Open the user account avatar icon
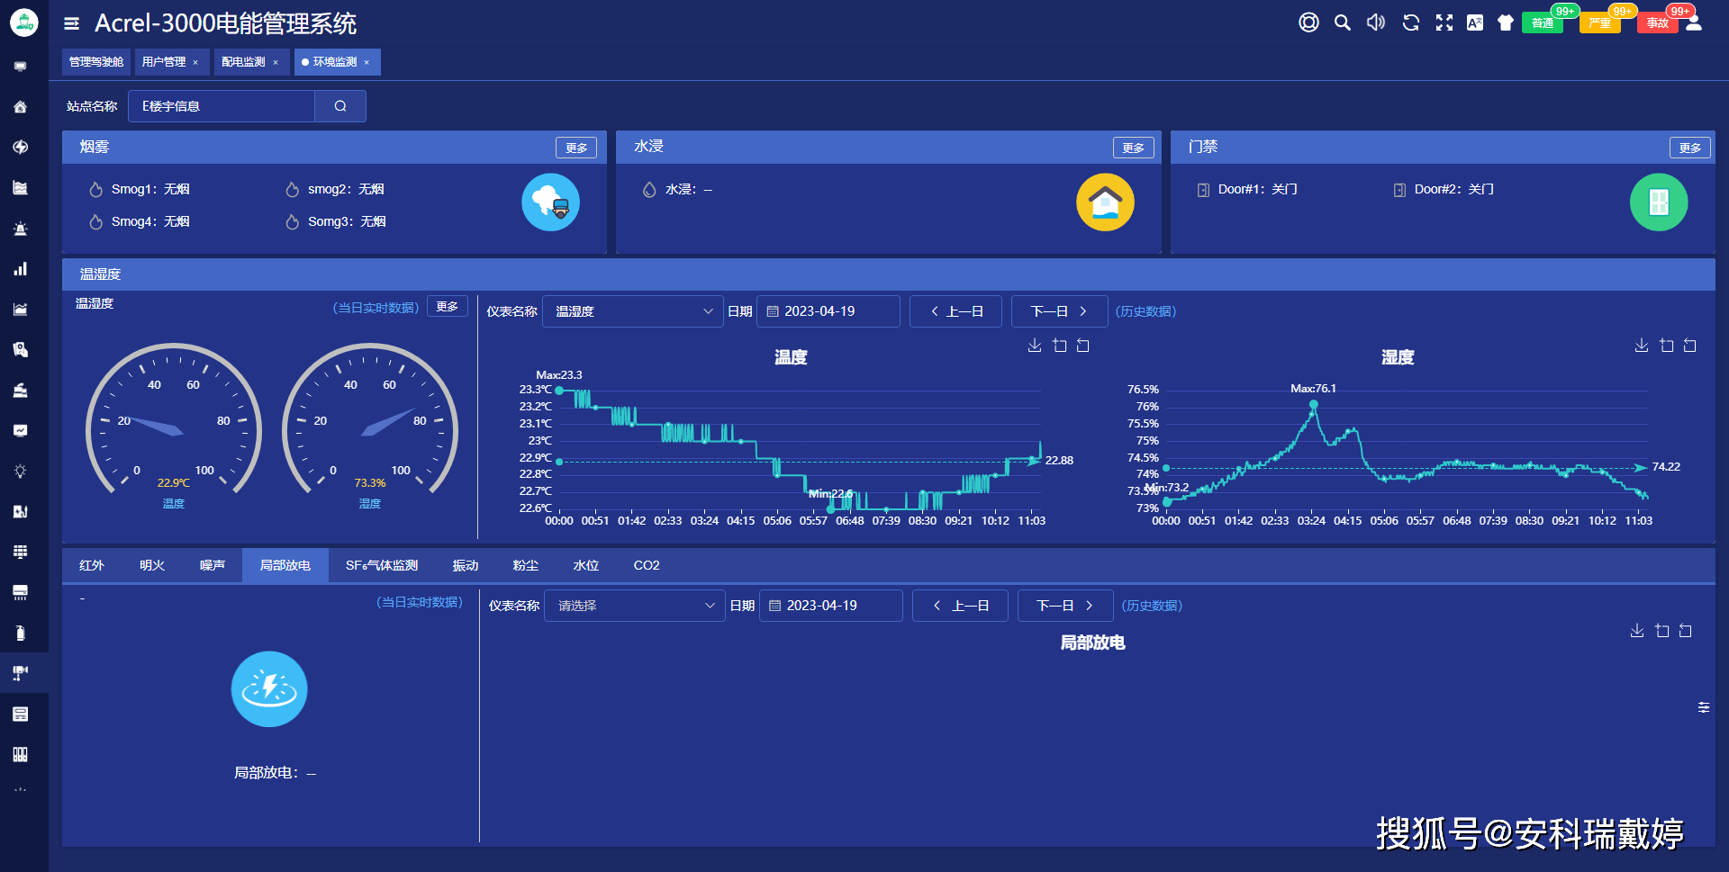The image size is (1729, 872). click(1694, 22)
